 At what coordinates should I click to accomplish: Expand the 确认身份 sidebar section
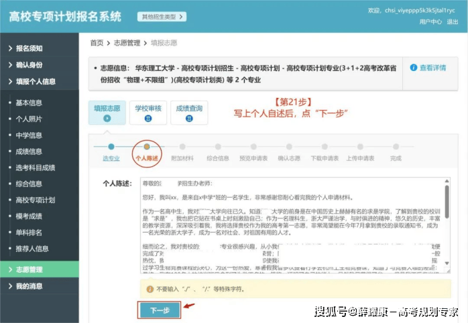click(40, 65)
